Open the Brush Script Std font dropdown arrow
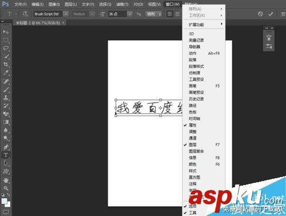The height and width of the screenshot is (216, 286). (66, 14)
